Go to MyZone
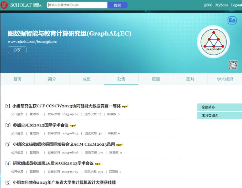Viewport: 242px width, 188px height. click(222, 5)
